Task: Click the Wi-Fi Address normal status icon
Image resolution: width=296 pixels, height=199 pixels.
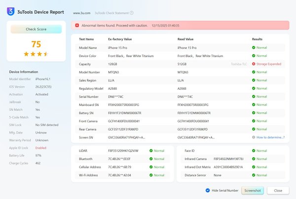Action: [x=151, y=175]
